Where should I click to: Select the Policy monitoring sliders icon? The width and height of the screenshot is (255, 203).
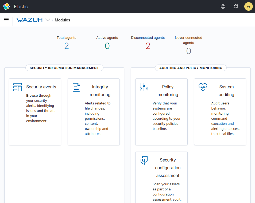[x=144, y=87]
